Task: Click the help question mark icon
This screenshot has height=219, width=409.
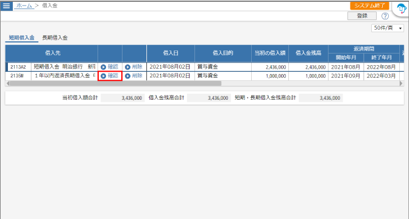Action: pos(385,16)
